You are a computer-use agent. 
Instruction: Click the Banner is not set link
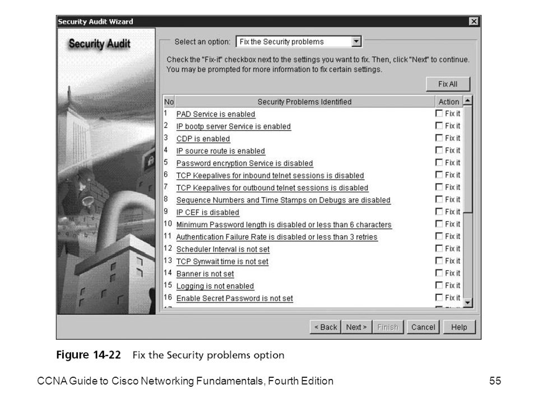coord(205,274)
